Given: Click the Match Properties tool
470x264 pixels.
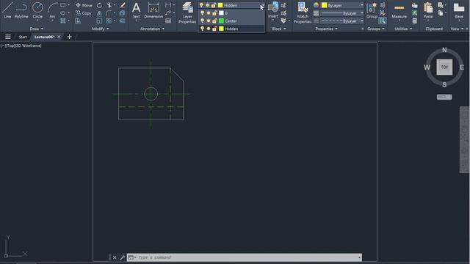Looking at the screenshot, I should coord(303,12).
